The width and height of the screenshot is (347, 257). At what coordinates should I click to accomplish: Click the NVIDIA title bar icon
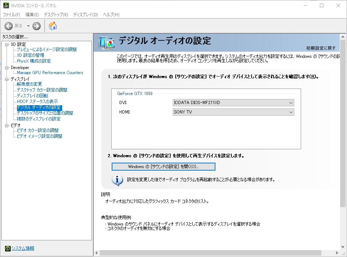click(x=6, y=5)
